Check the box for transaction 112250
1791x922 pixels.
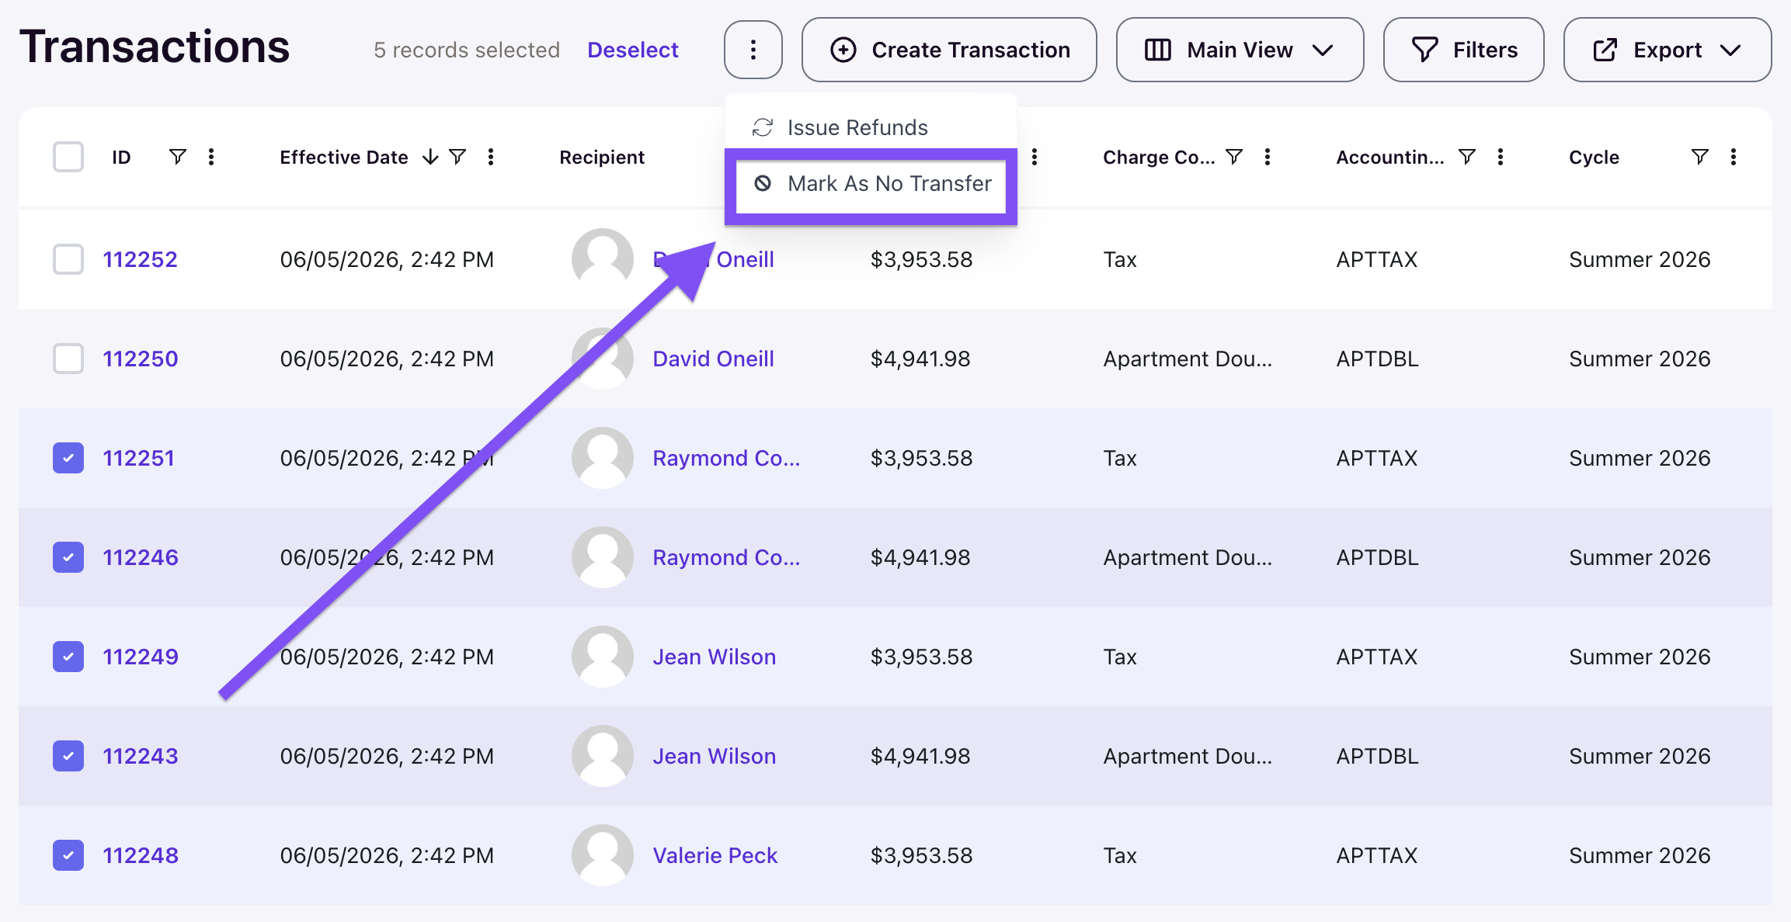click(x=68, y=359)
